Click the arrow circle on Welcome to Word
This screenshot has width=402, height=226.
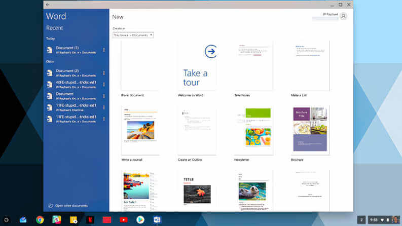pyautogui.click(x=211, y=52)
